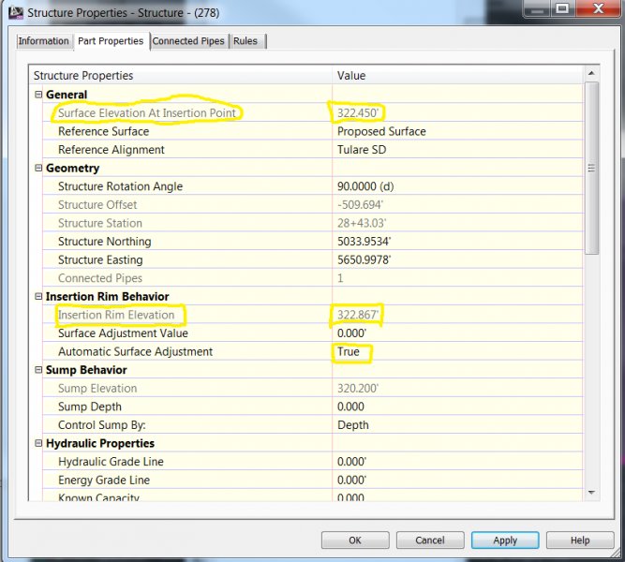Click the scroll down arrow of properties list
The width and height of the screenshot is (625, 562).
591,493
